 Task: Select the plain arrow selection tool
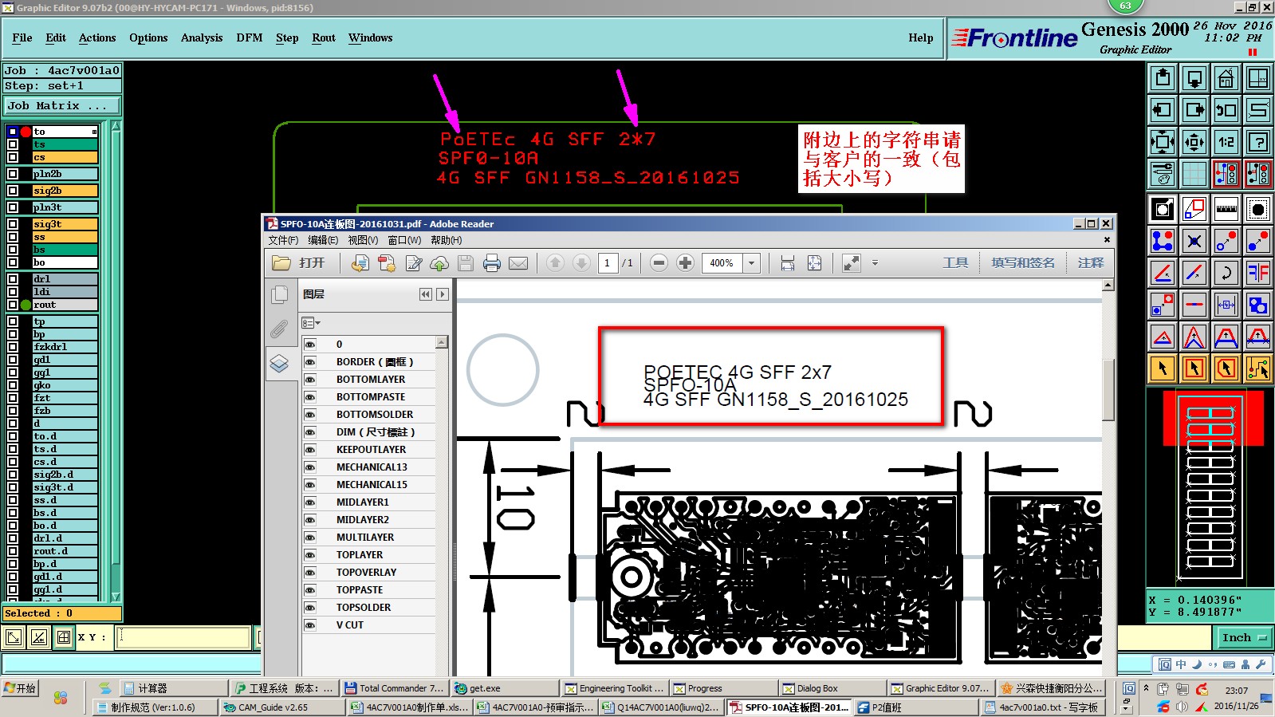(1162, 368)
